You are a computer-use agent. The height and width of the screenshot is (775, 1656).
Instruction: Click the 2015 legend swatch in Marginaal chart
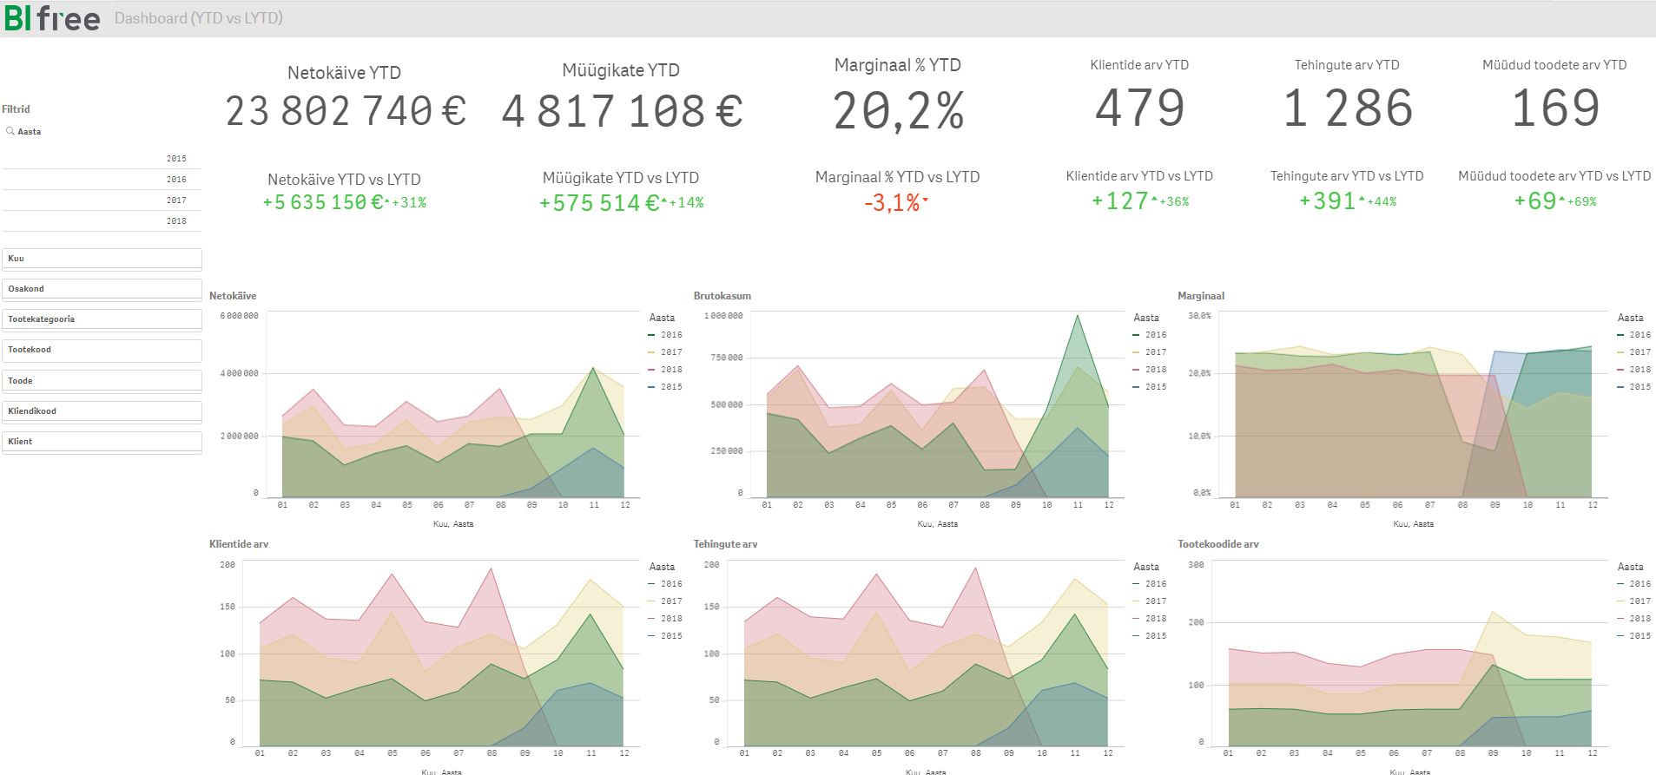(1621, 387)
